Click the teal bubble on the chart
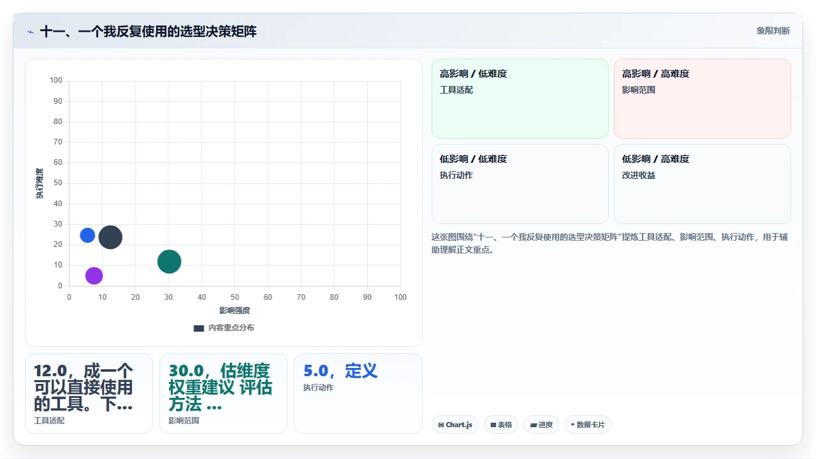Image resolution: width=816 pixels, height=459 pixels. tap(169, 262)
